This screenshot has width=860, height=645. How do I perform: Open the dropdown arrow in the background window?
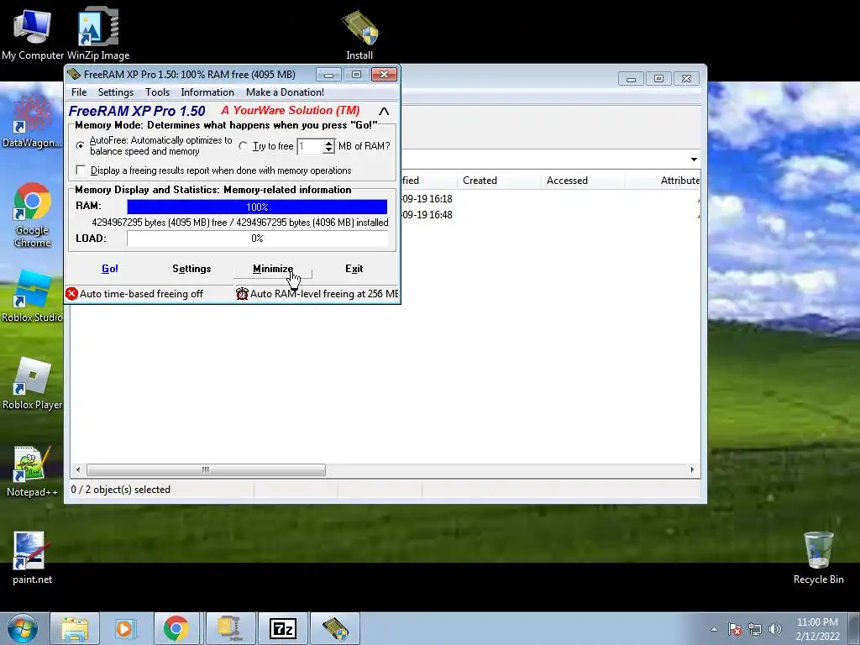(x=694, y=159)
